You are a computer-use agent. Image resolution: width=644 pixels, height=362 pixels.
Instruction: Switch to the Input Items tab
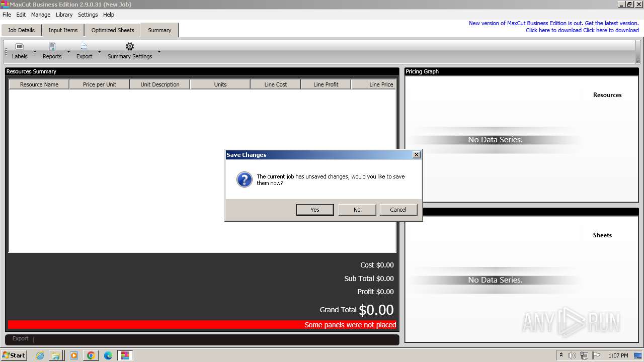[63, 30]
